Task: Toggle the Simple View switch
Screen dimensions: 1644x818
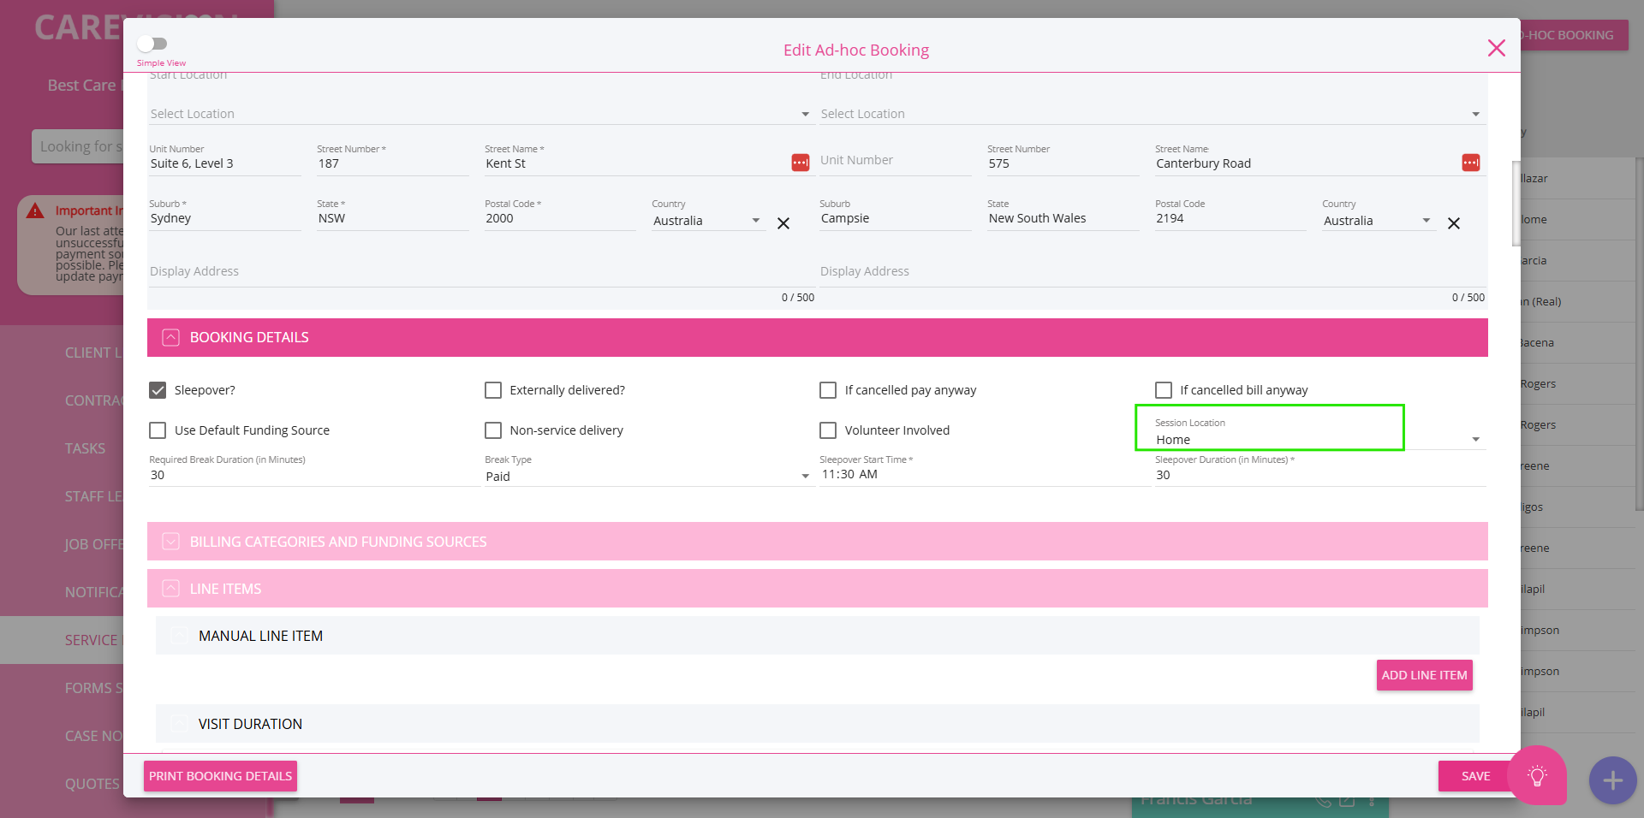Action: (x=152, y=44)
